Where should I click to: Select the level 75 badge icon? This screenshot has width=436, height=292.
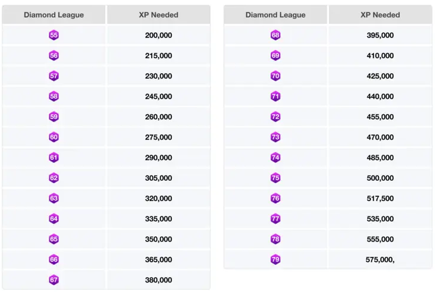[x=275, y=178]
